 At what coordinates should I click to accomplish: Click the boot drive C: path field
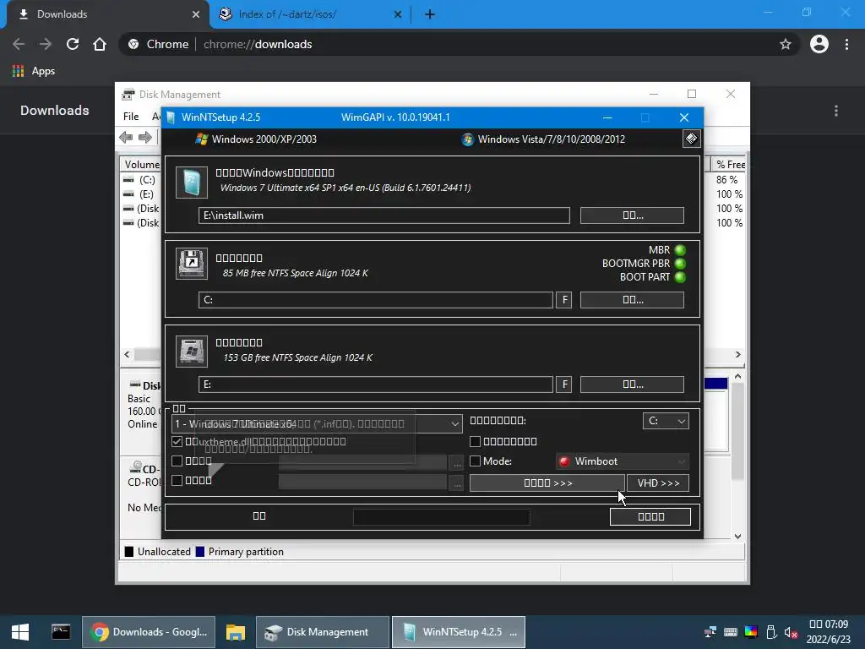click(376, 300)
